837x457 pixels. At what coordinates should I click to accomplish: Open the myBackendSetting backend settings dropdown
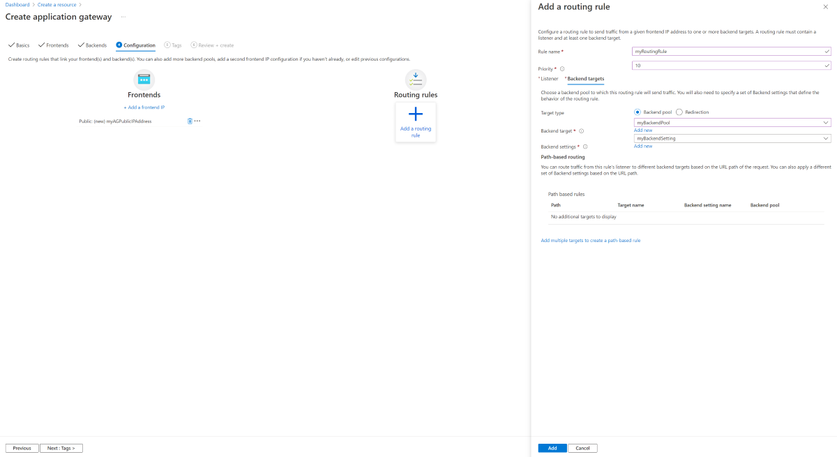pos(732,138)
